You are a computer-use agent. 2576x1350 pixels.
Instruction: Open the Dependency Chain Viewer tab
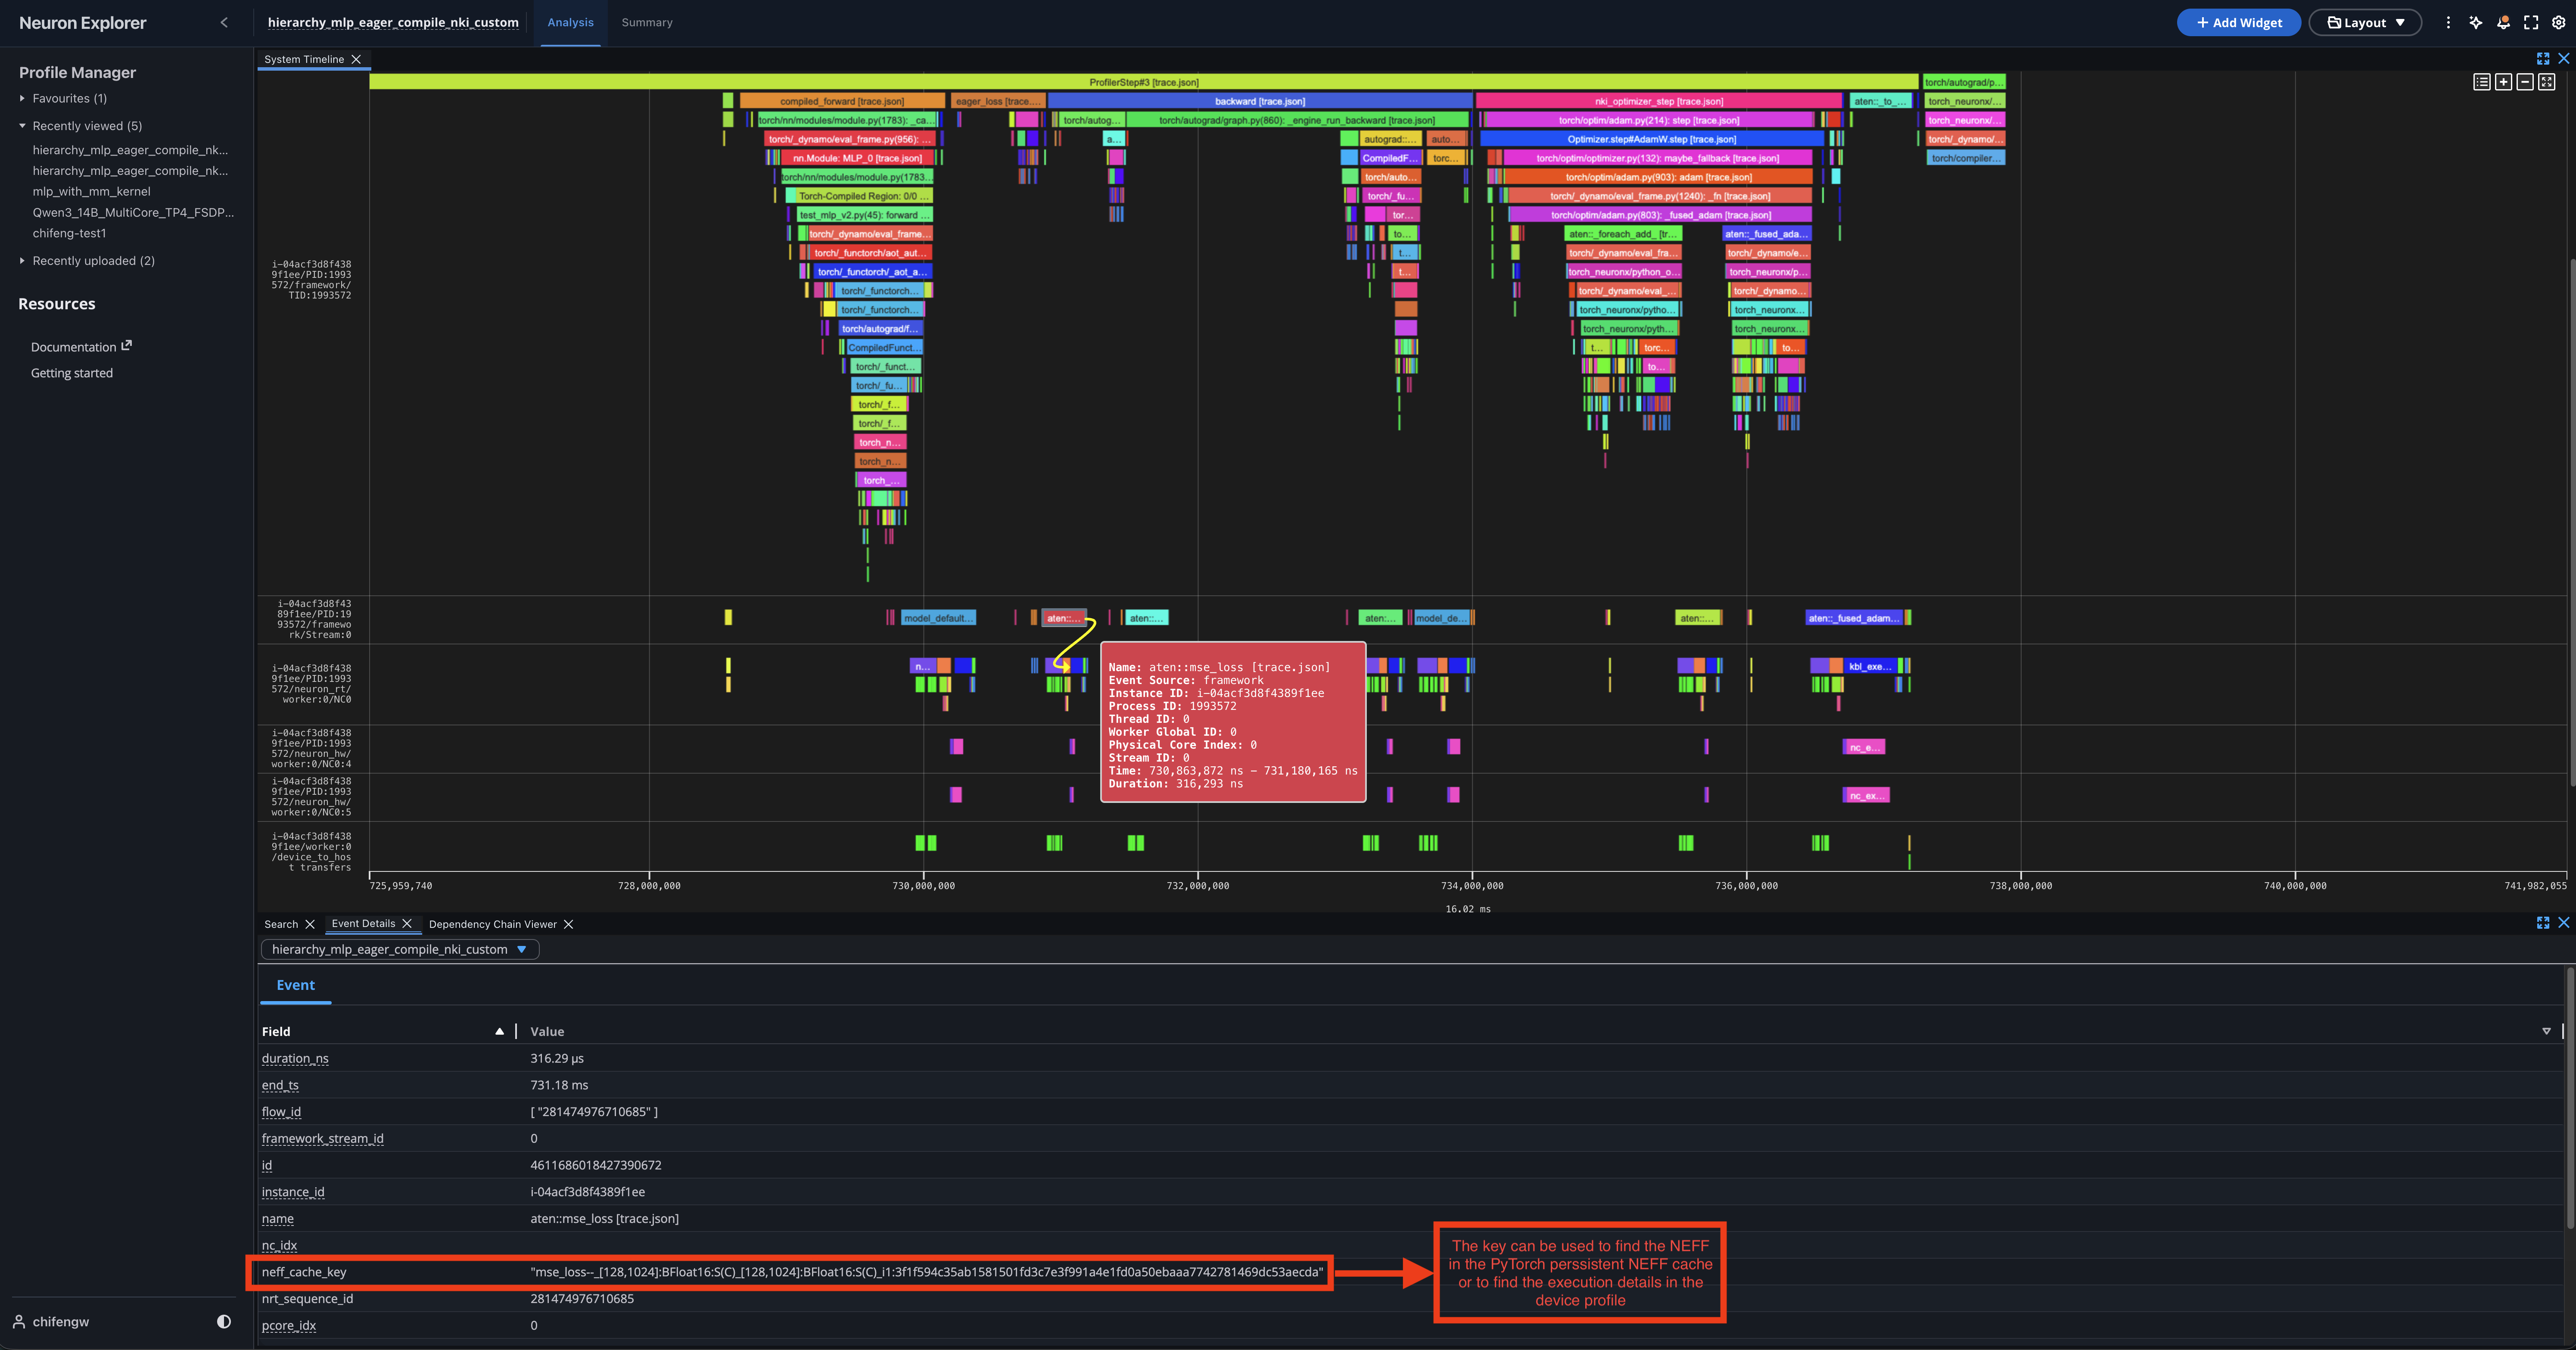[492, 924]
